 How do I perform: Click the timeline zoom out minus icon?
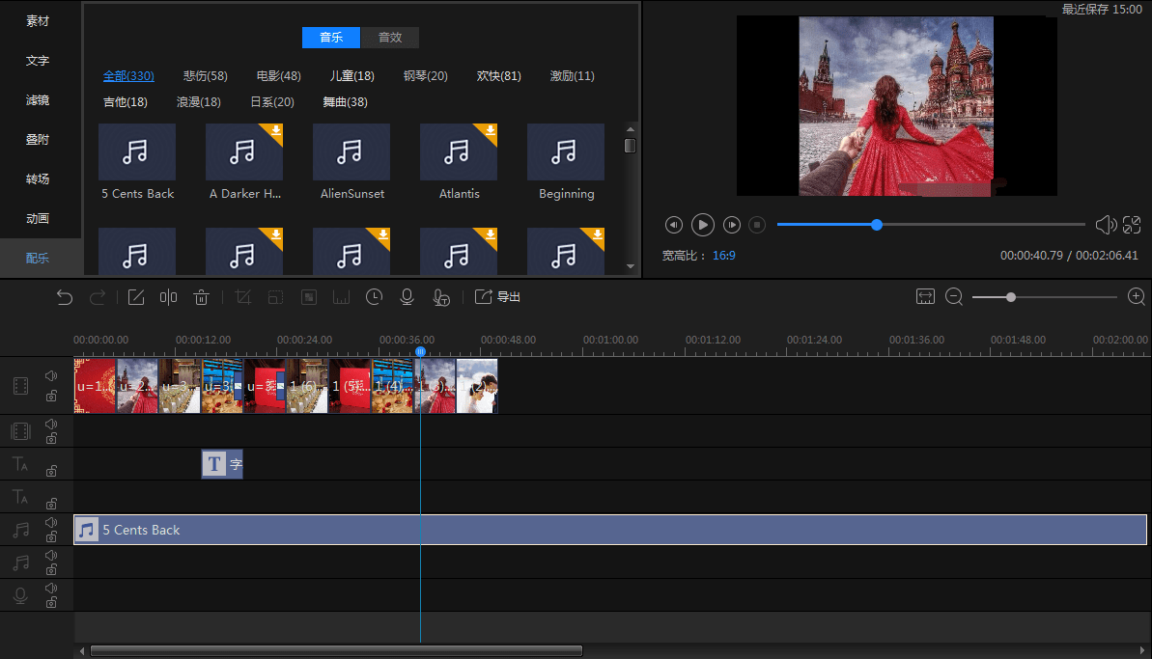pos(954,296)
